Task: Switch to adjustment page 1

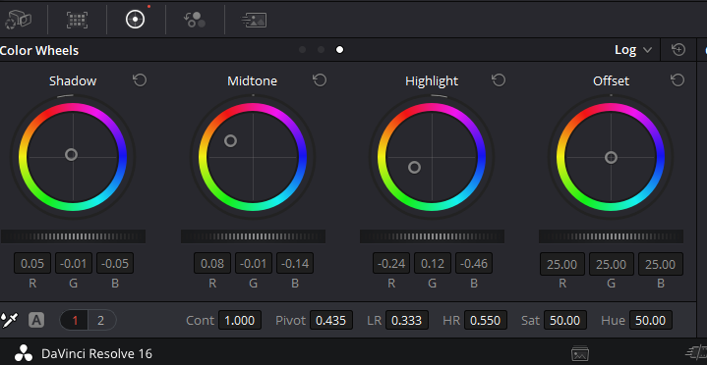Action: (75, 321)
